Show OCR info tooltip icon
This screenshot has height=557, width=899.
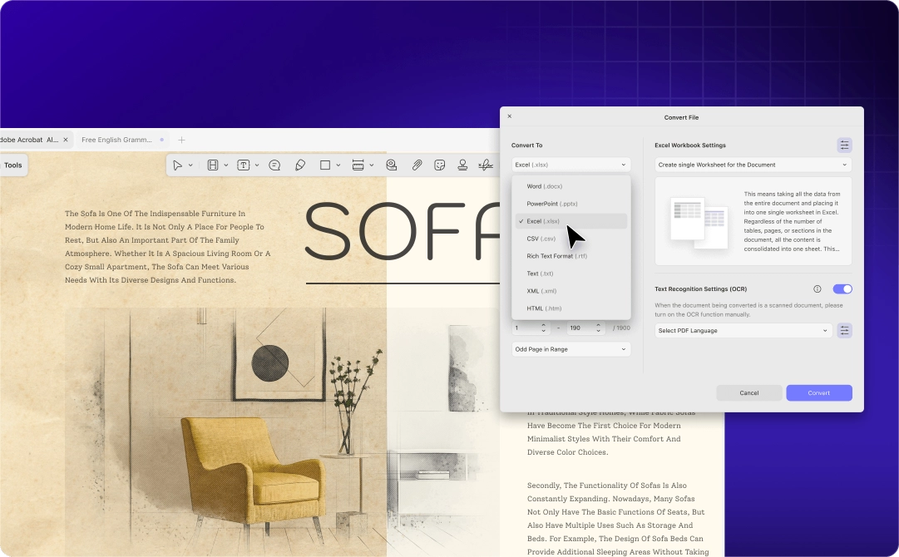(817, 288)
